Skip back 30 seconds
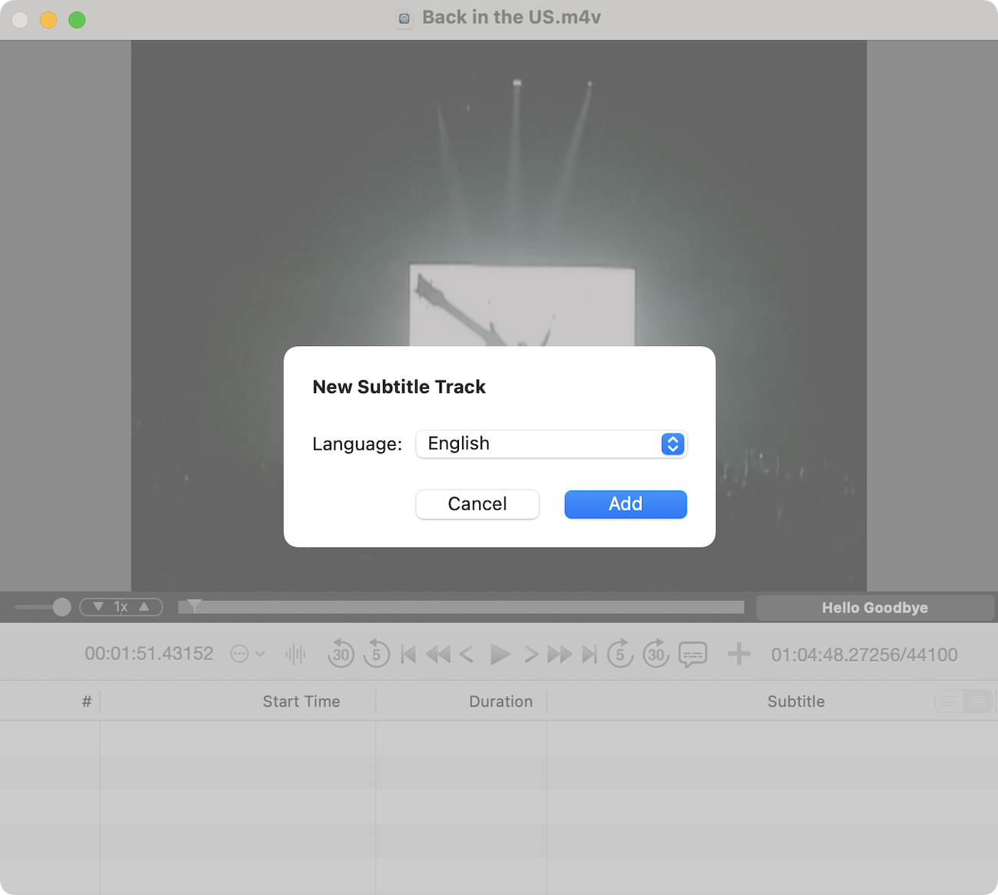998x895 pixels. 341,654
